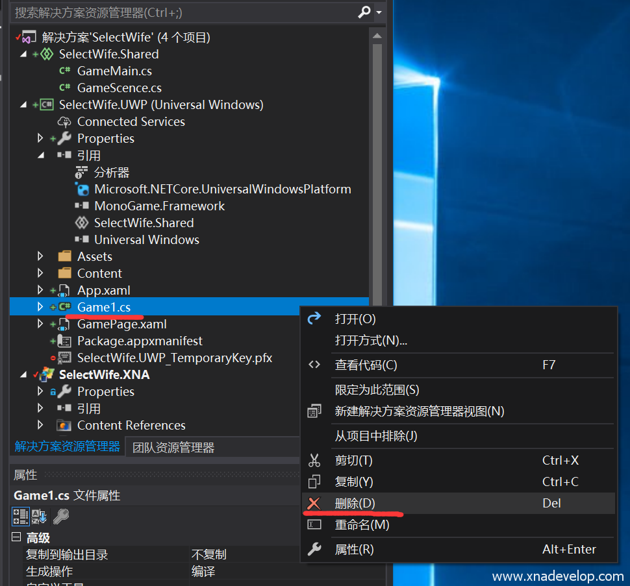Image resolution: width=630 pixels, height=586 pixels.
Task: Select GameMain.cs in the Shared project
Action: (114, 71)
